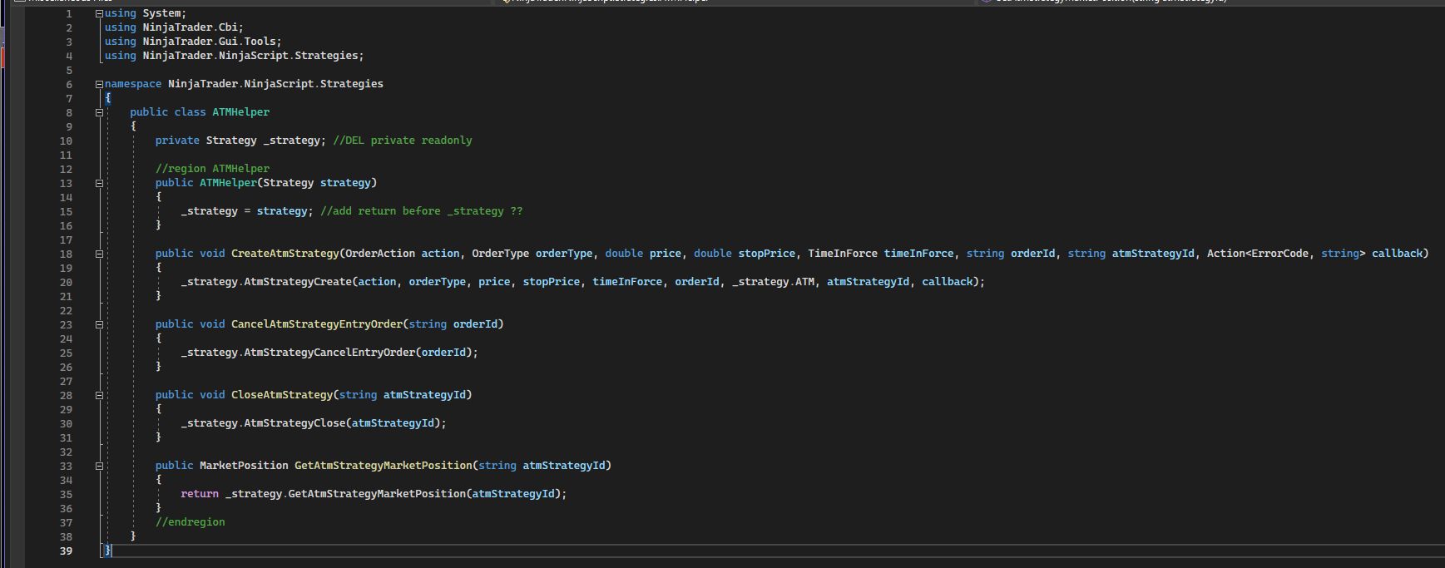
Task: Click line number 5 in the gutter
Action: [69, 70]
